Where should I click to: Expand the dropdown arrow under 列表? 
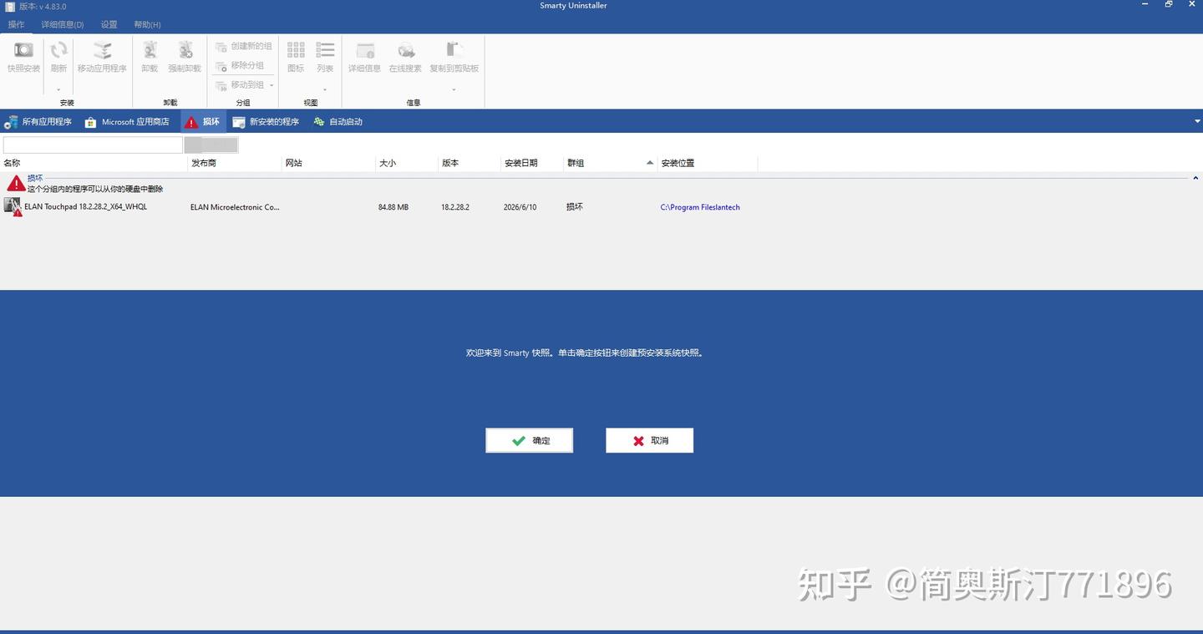click(325, 89)
